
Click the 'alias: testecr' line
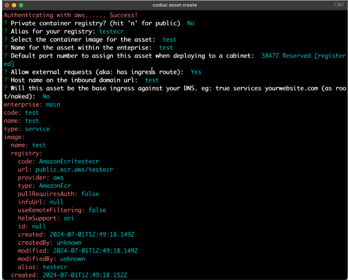pos(42,267)
